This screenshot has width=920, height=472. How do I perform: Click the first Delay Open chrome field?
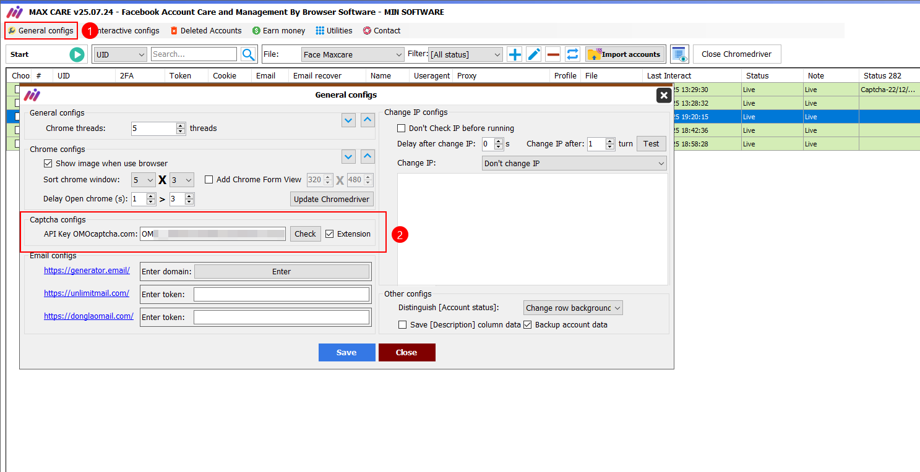144,199
